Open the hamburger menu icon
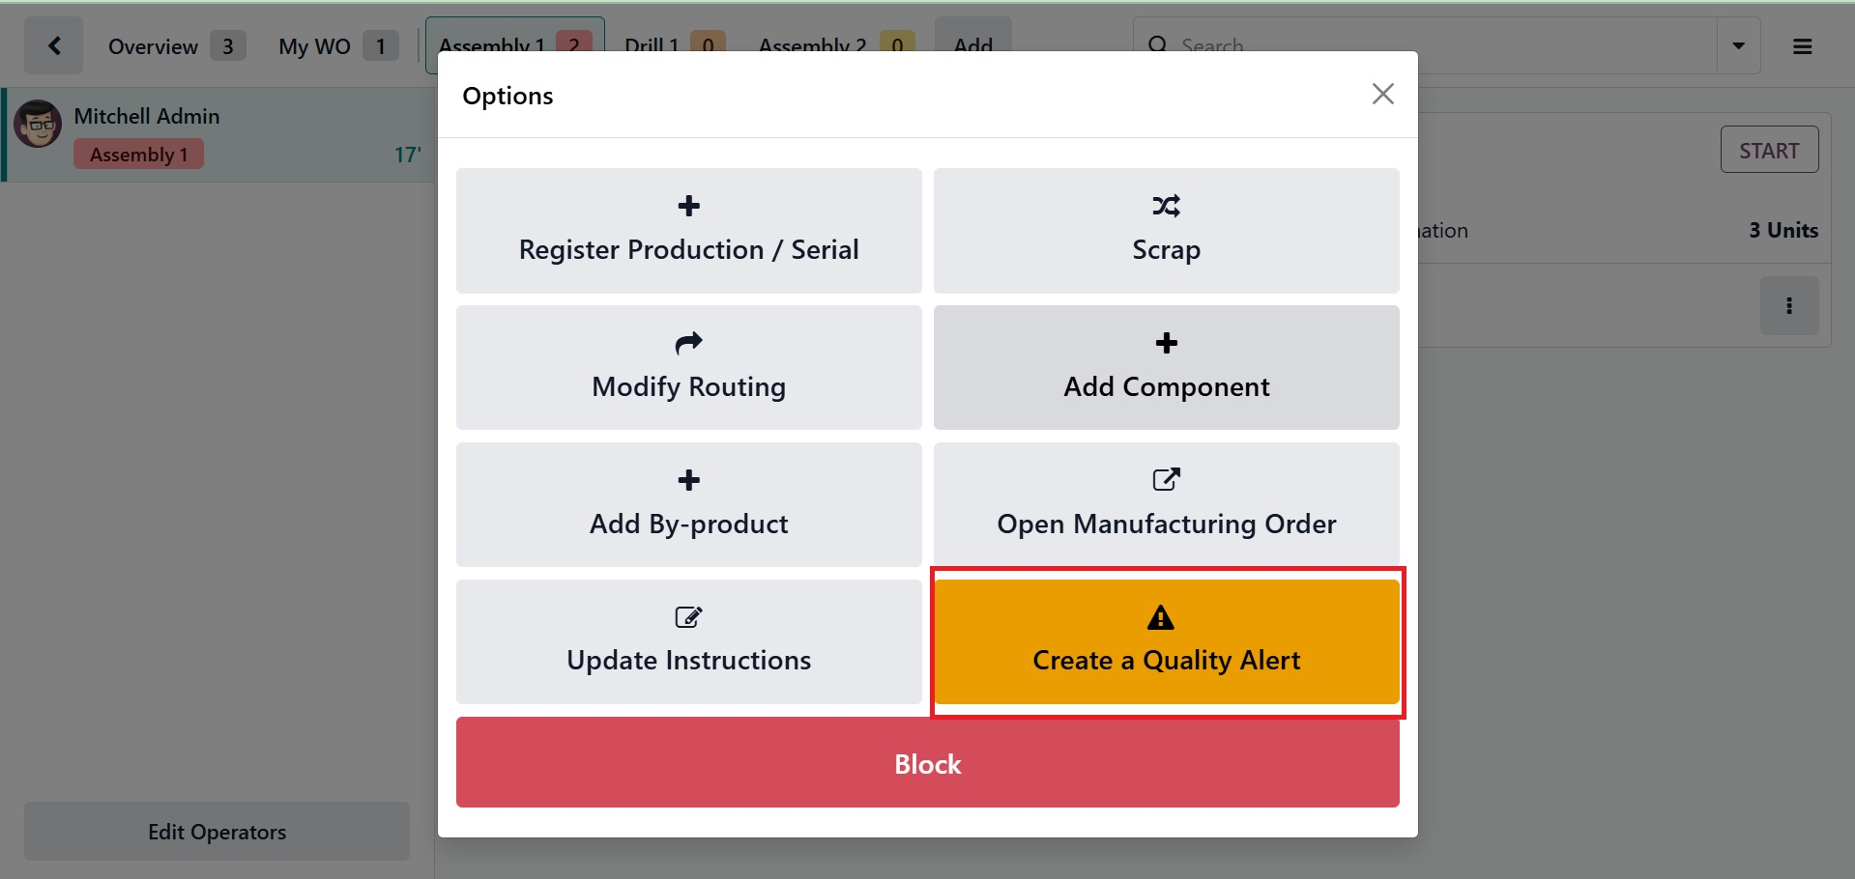The height and width of the screenshot is (879, 1855). point(1803,46)
